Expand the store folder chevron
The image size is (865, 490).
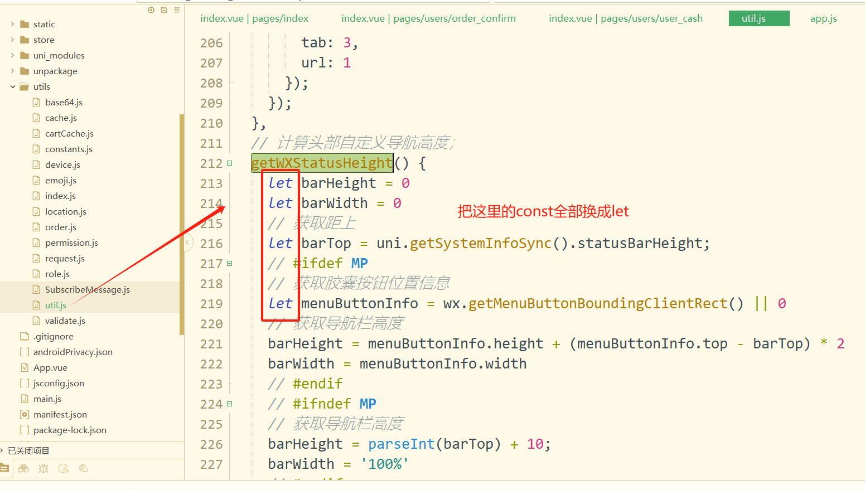tap(12, 40)
